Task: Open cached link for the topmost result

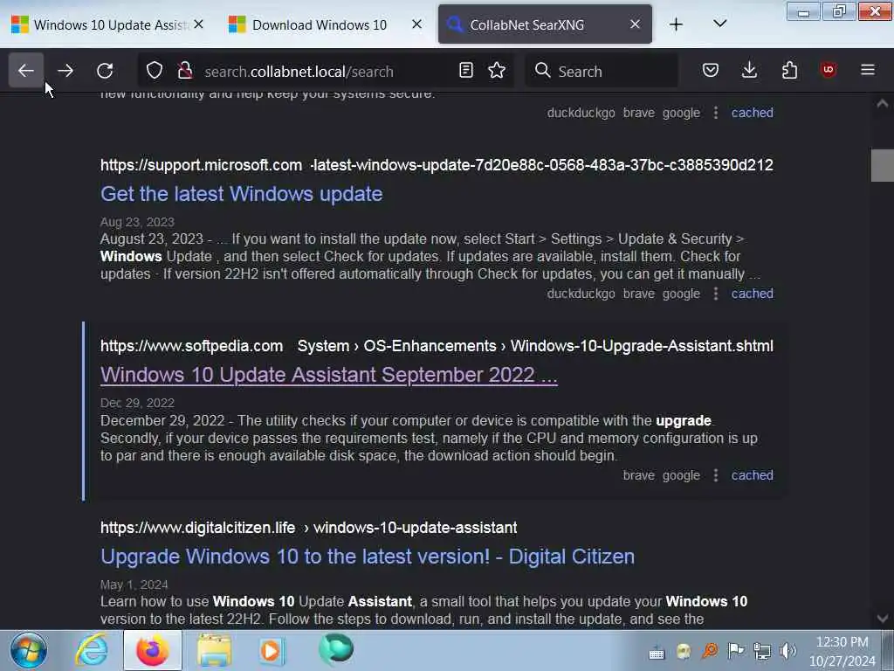Action: [752, 113]
